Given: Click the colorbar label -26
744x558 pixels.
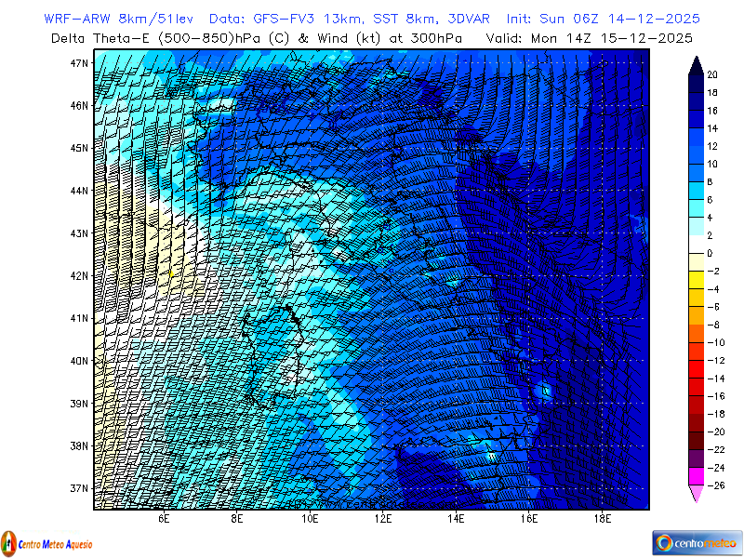Looking at the screenshot, I should point(713,486).
